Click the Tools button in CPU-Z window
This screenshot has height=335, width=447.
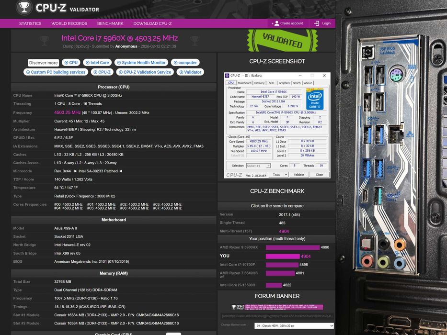click(276, 175)
